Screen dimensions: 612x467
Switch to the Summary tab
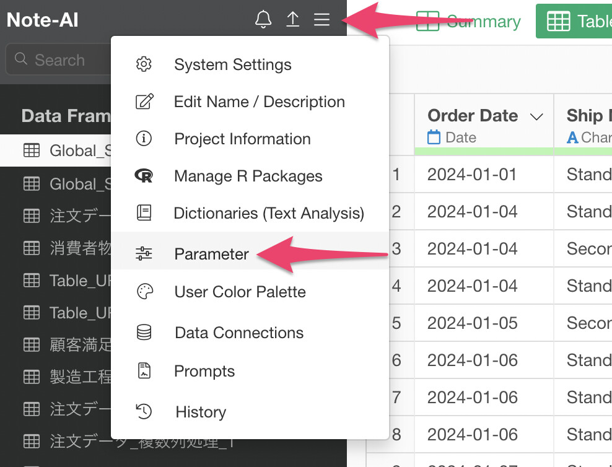pos(468,21)
